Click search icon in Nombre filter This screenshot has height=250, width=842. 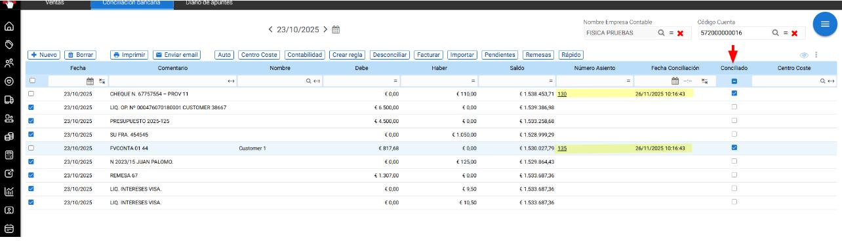point(309,81)
